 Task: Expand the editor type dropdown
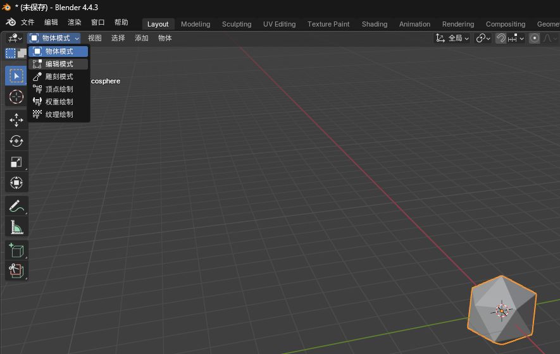tap(15, 38)
